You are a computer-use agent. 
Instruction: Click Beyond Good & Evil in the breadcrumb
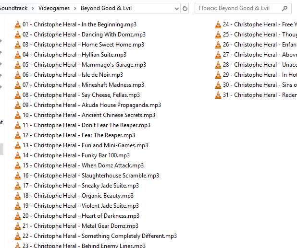(x=106, y=8)
